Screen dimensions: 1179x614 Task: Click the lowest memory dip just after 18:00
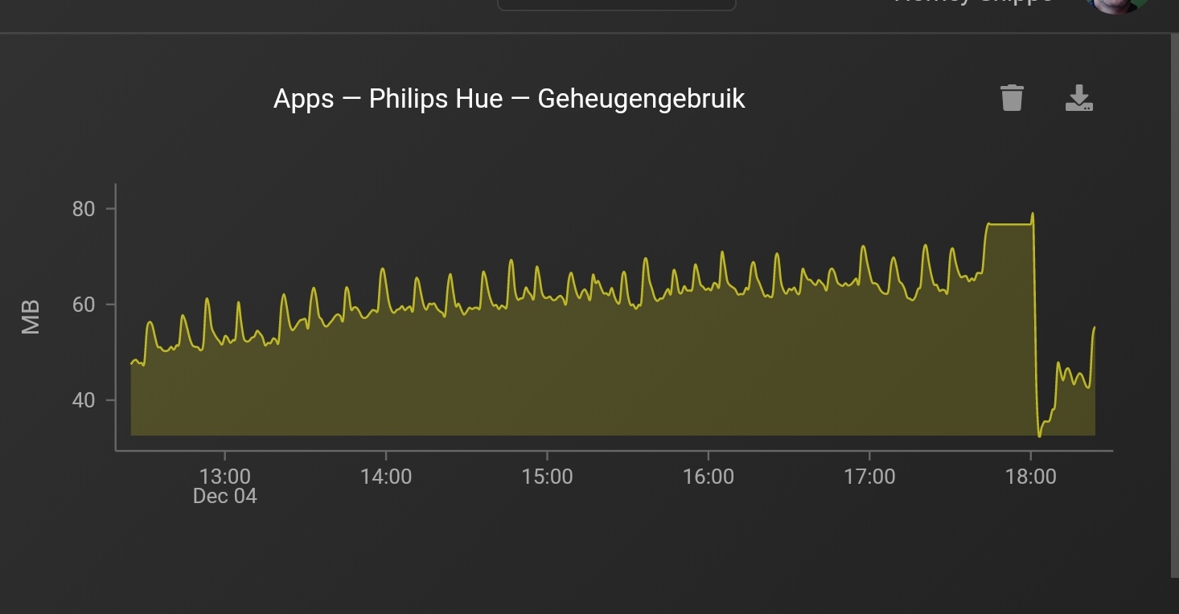point(1039,436)
